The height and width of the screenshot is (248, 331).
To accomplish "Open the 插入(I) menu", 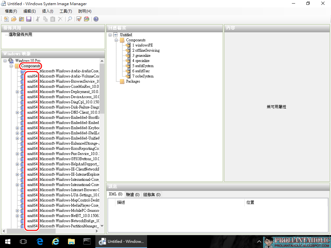I will point(48,11).
